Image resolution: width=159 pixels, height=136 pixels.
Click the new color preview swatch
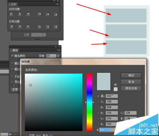pyautogui.click(x=104, y=81)
